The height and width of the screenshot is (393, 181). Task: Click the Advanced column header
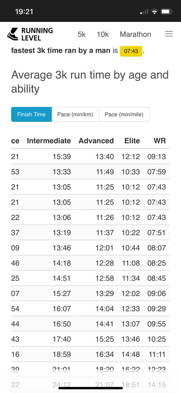pyautogui.click(x=96, y=141)
